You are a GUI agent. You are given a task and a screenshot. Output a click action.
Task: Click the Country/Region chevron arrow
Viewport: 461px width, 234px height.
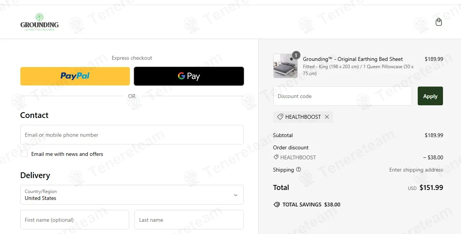[236, 195]
